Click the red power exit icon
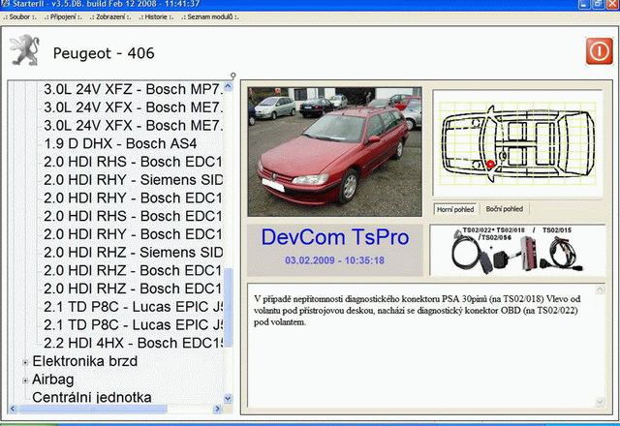 [599, 51]
